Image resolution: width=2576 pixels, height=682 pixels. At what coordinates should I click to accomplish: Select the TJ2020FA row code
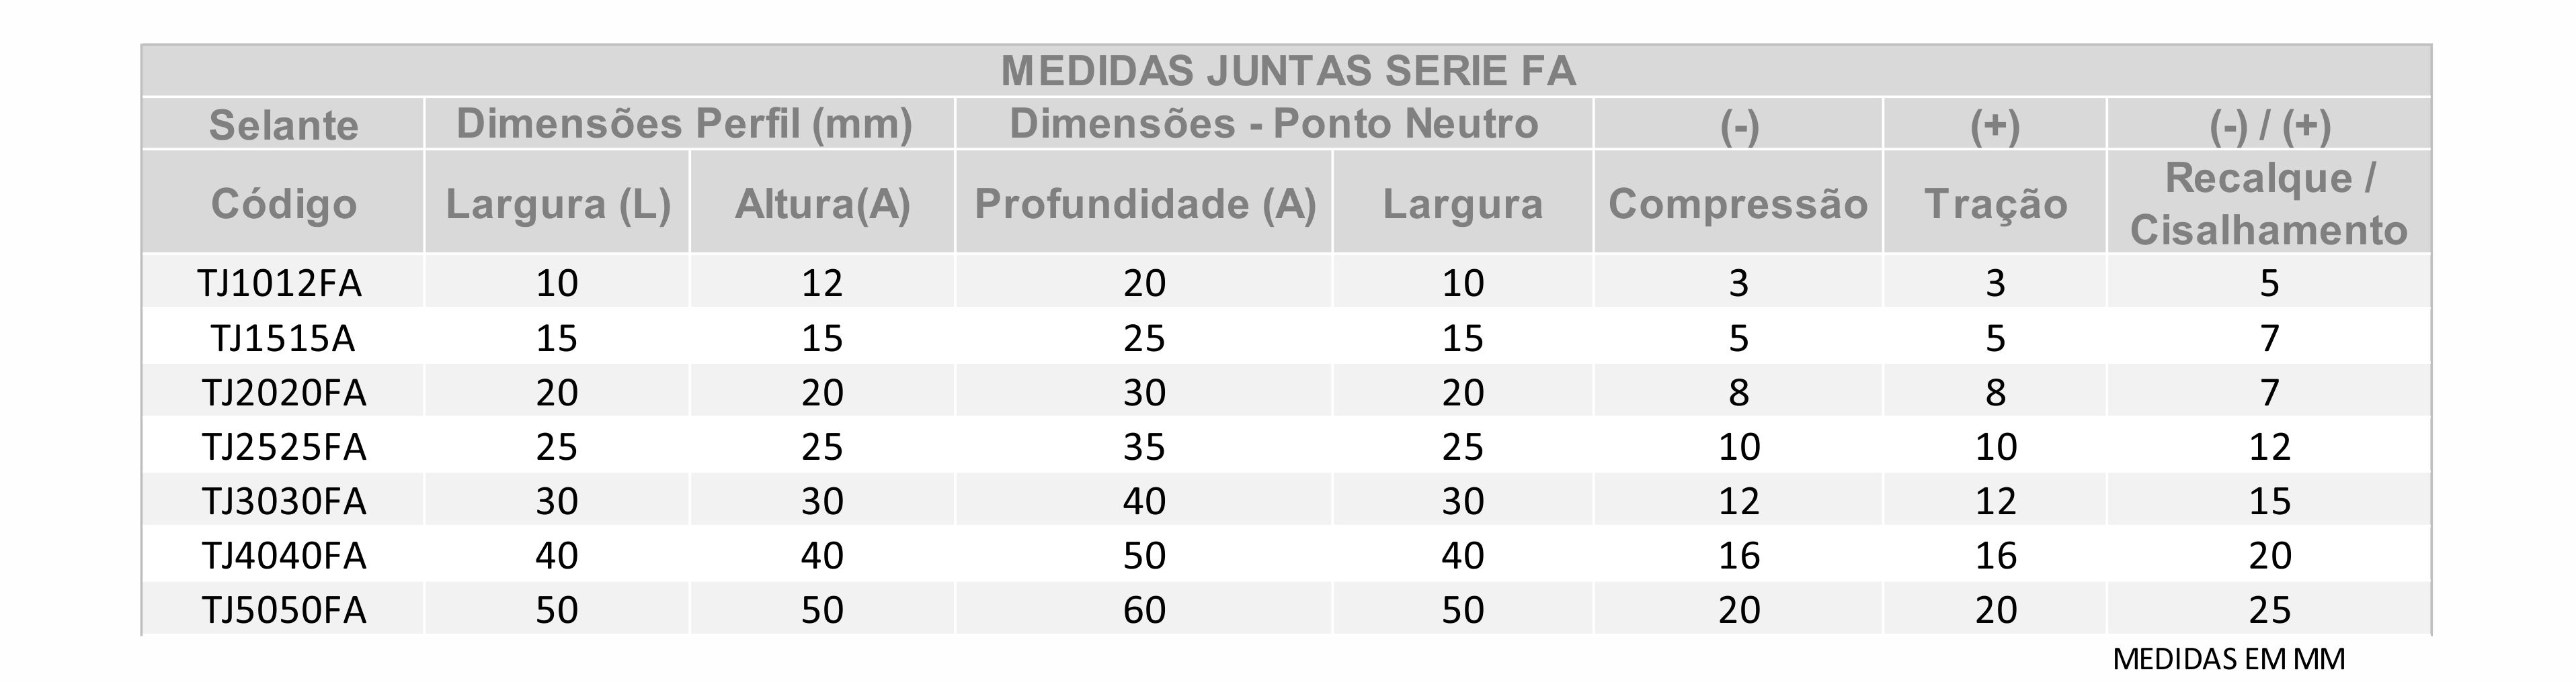click(x=284, y=393)
